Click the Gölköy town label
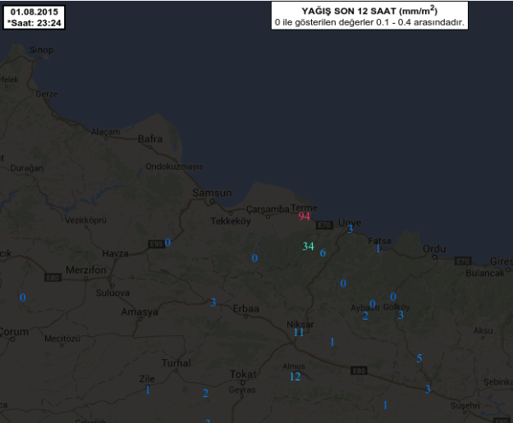The image size is (513, 423). [x=396, y=307]
